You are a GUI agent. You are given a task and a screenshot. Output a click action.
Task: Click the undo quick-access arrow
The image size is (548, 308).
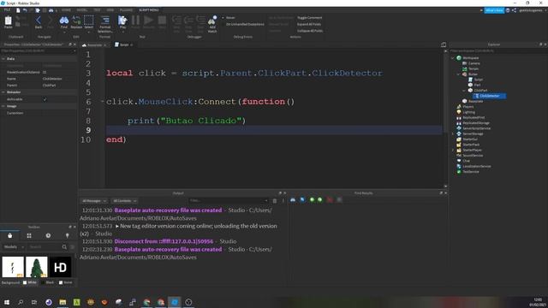(25, 10)
